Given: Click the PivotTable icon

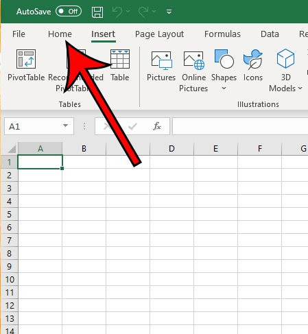Looking at the screenshot, I should (26, 59).
